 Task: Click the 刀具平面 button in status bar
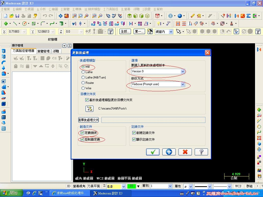93,186
